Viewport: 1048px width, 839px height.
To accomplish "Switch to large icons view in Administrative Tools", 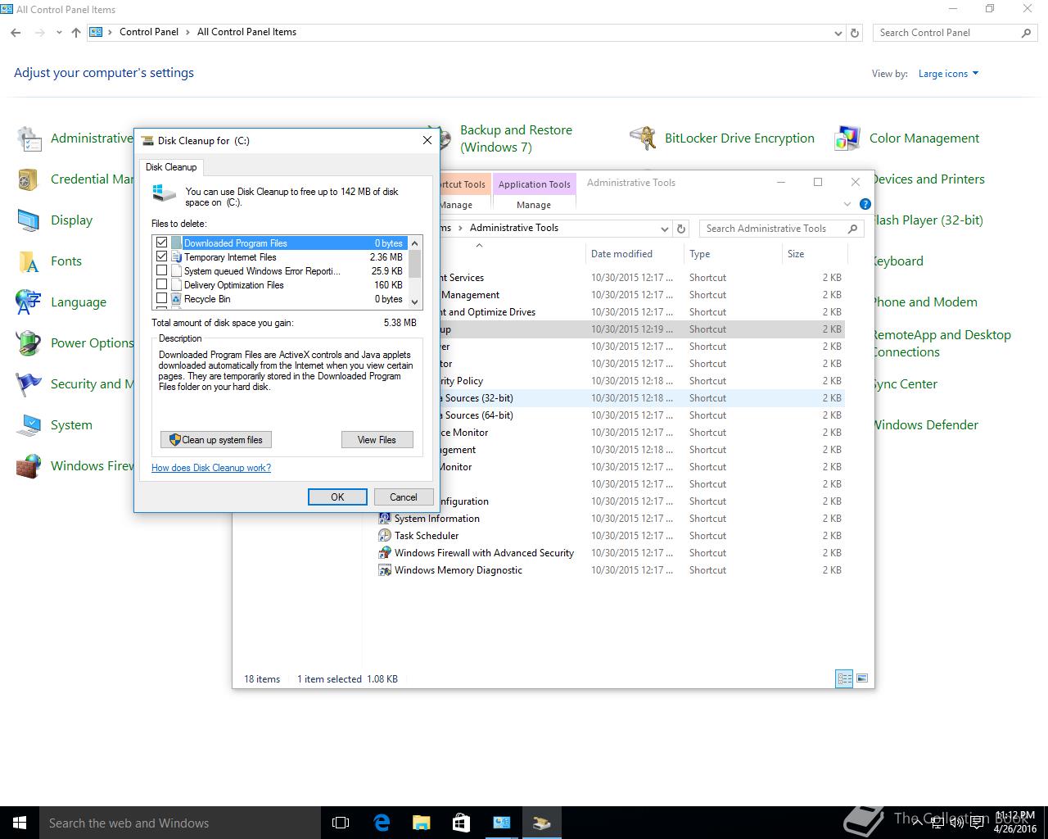I will coord(861,678).
